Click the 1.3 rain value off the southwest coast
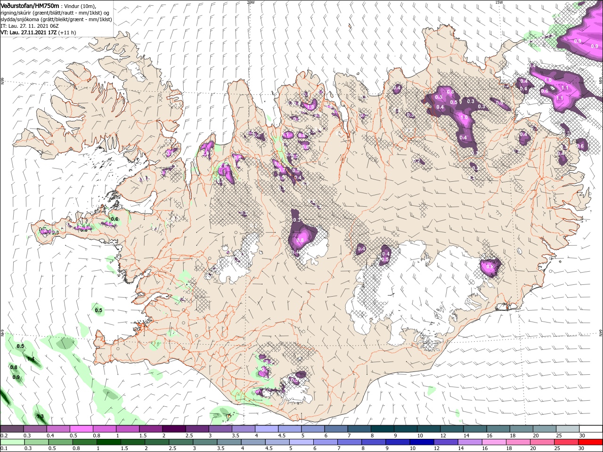The width and height of the screenshot is (603, 452). pos(40,416)
